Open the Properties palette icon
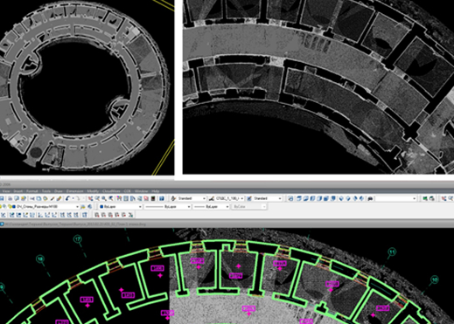The image size is (454, 324). tap(119, 198)
